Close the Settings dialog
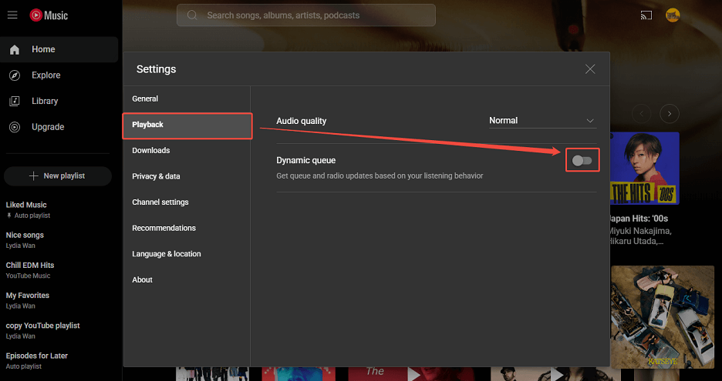Screen dimensions: 722x381 590,69
